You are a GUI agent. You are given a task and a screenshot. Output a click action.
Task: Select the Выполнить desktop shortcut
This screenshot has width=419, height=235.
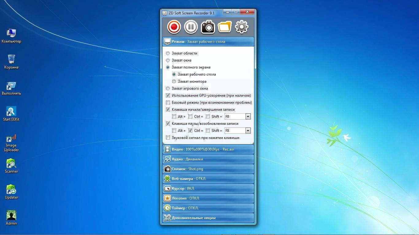coord(11,88)
